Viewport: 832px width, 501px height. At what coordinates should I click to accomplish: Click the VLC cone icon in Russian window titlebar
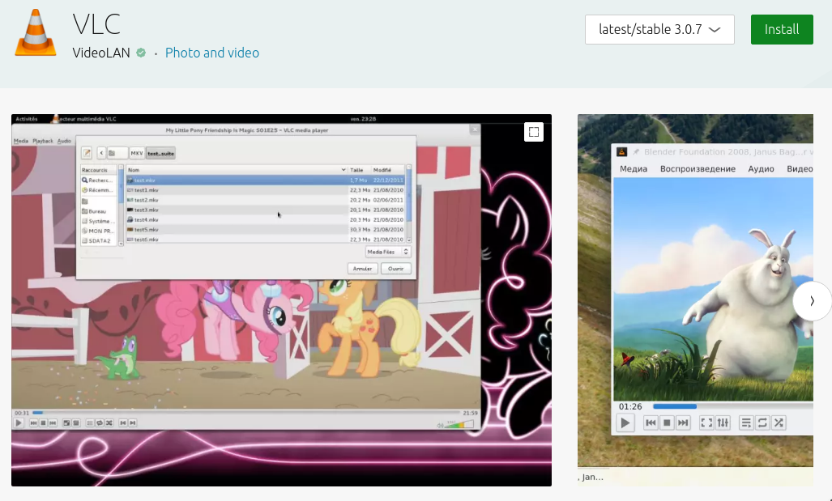click(x=622, y=151)
